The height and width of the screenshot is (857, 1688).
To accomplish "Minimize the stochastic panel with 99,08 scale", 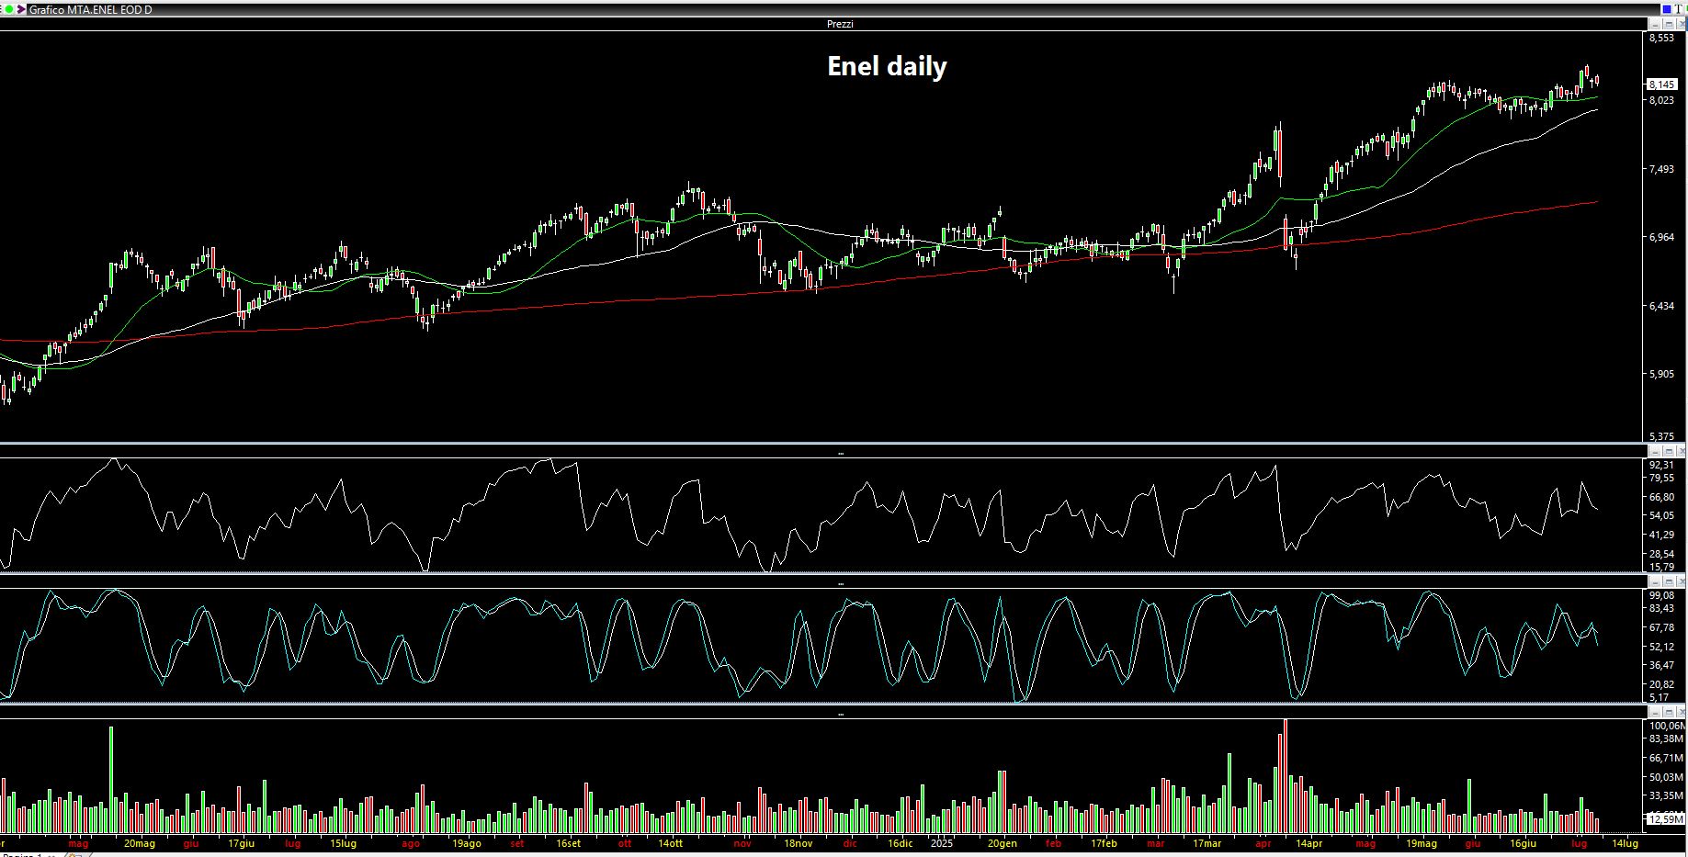I will click(x=1655, y=582).
